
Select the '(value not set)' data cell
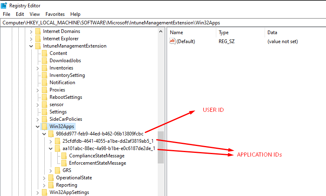click(x=283, y=41)
